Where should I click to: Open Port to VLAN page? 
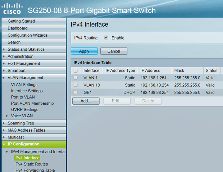pyautogui.click(x=23, y=97)
